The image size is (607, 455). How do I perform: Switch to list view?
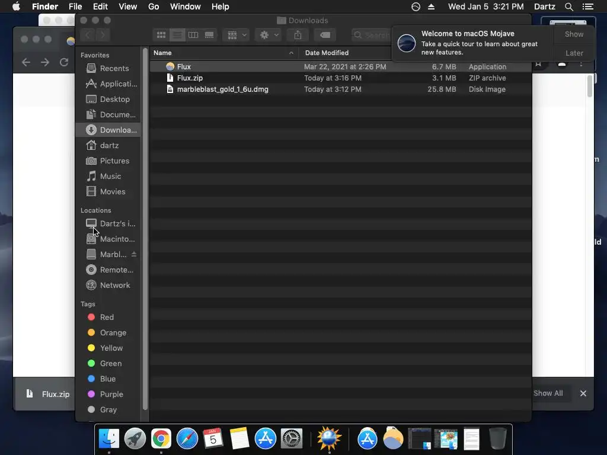coord(177,35)
